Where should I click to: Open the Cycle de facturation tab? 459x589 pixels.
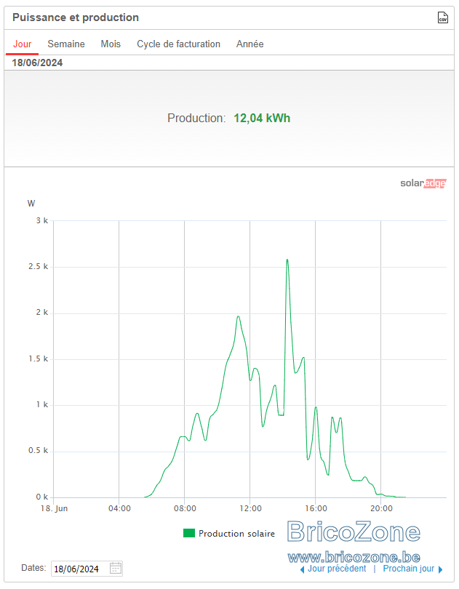pos(178,44)
